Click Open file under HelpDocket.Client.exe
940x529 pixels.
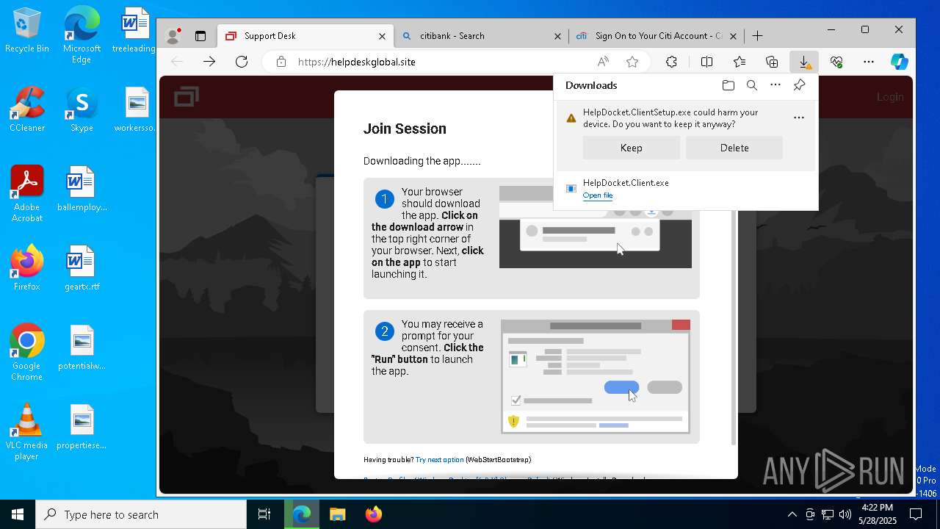[x=598, y=195]
